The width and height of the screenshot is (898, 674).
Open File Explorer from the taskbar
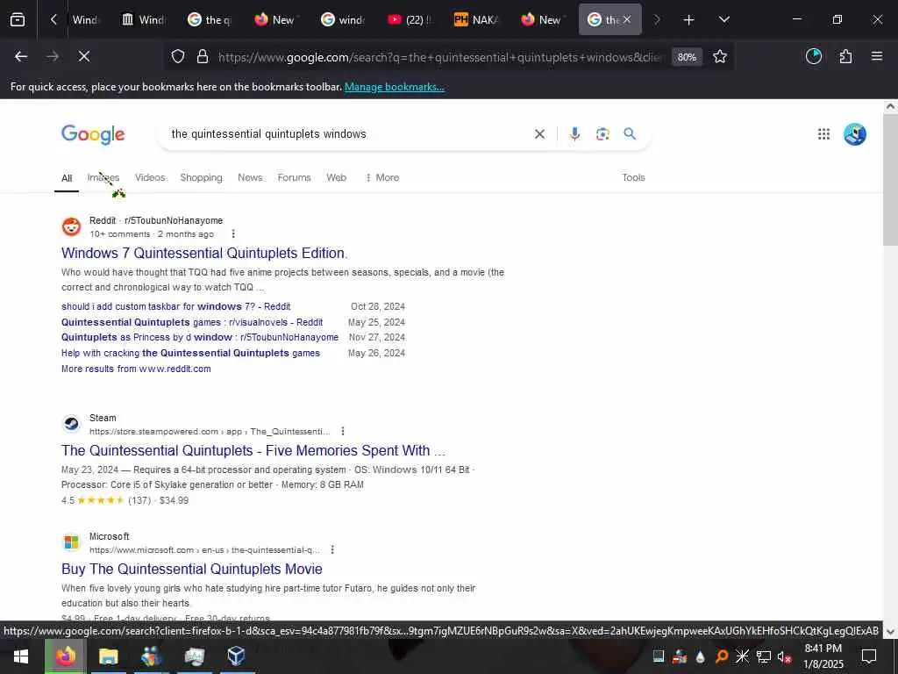point(108,656)
